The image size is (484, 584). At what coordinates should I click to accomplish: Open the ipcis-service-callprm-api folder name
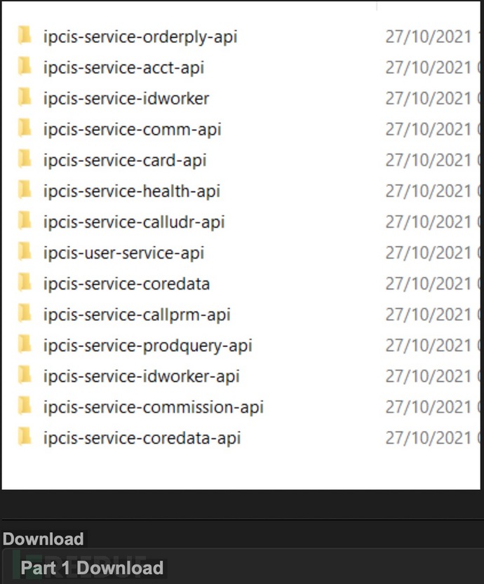[137, 315]
